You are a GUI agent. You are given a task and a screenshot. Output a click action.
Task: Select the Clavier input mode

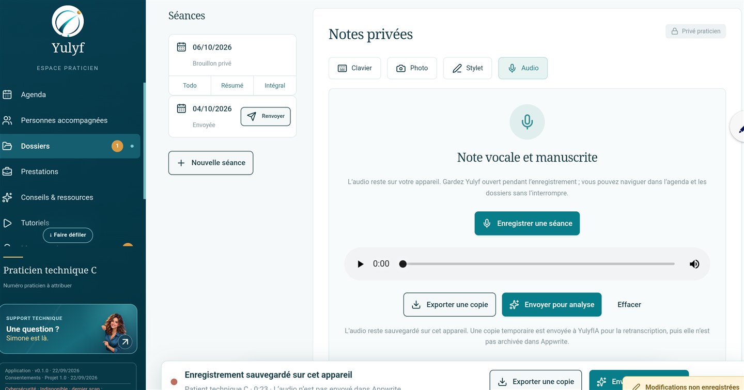[x=354, y=68]
